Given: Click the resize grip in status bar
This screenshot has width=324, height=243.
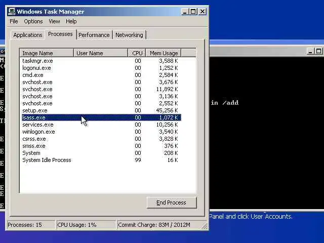Looking at the screenshot, I should pyautogui.click(x=205, y=226).
